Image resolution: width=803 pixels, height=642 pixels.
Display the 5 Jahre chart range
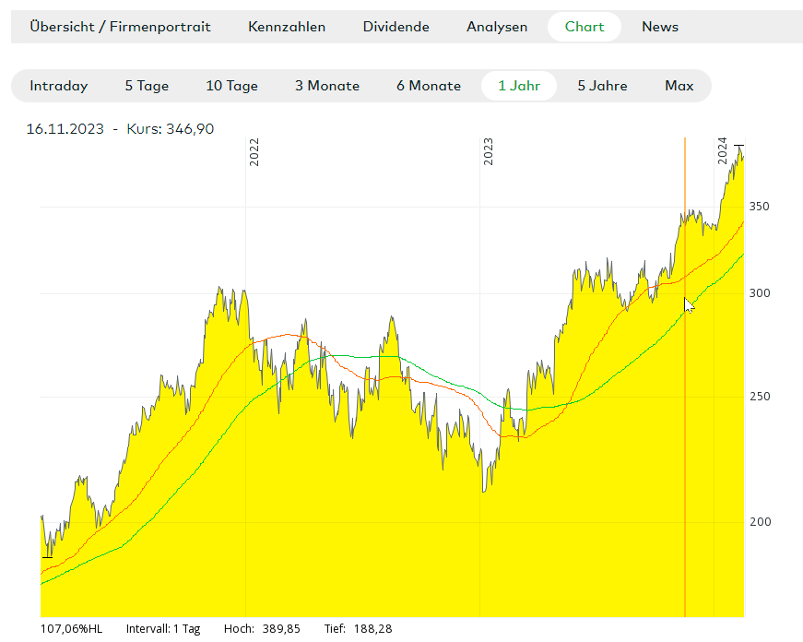click(x=602, y=86)
